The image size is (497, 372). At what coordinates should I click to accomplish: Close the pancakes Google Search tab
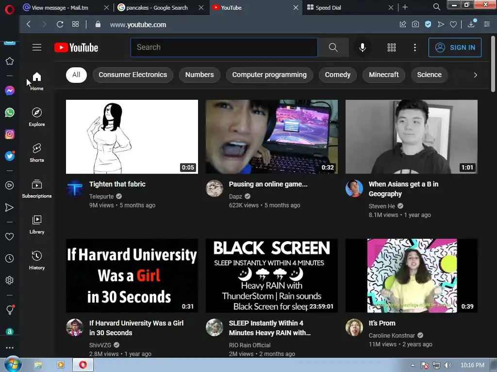tap(201, 8)
